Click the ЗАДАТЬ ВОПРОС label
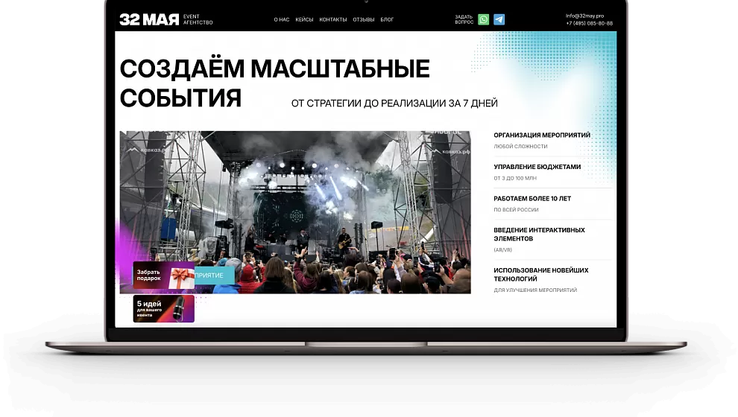The image size is (738, 417). tap(464, 19)
